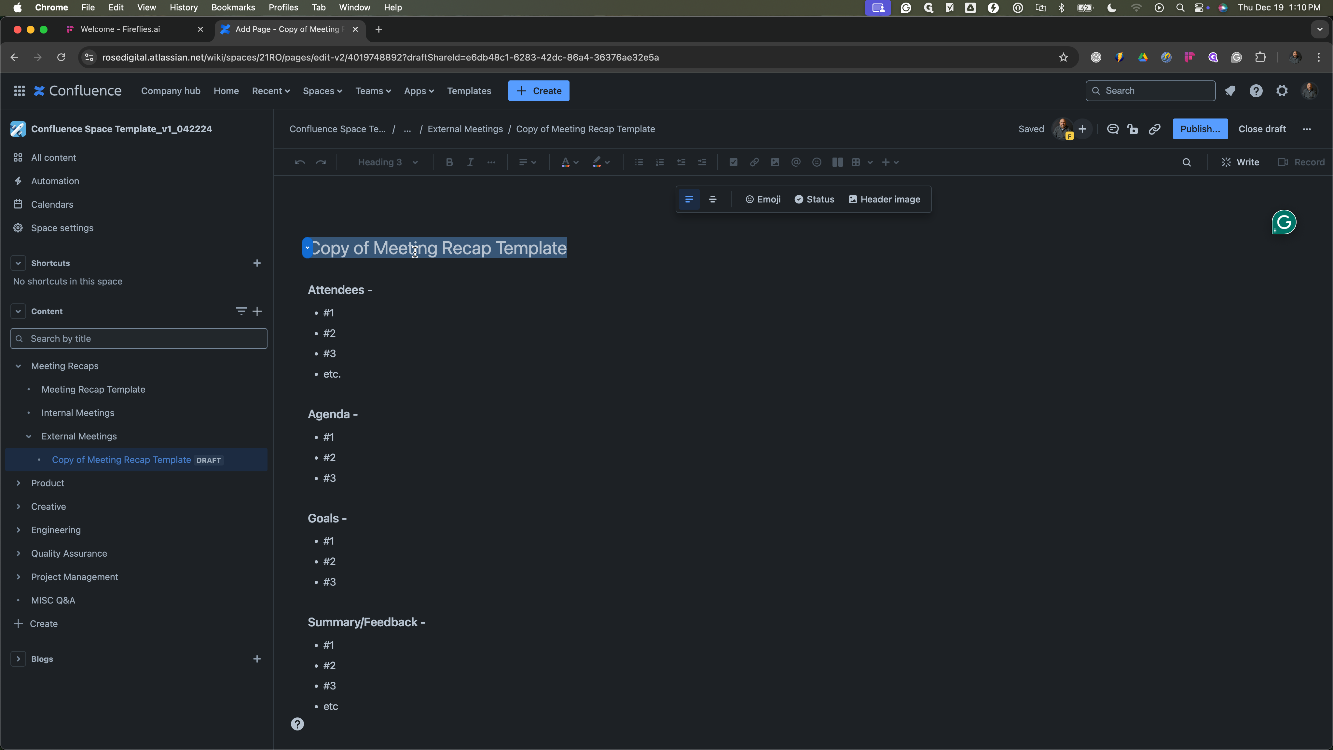Expand the Product tree item
This screenshot has height=750, width=1333.
pos(18,483)
